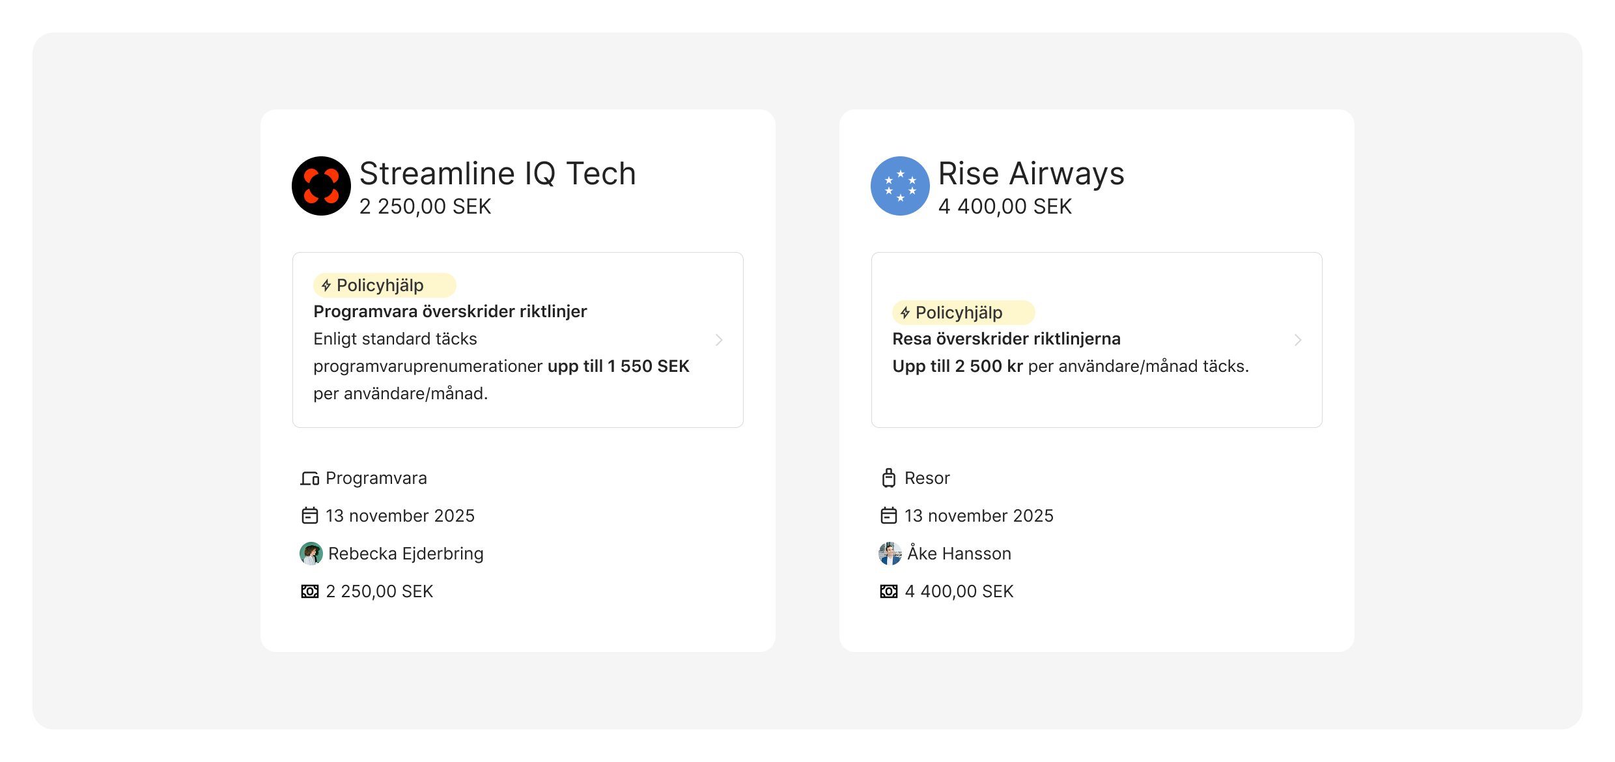
Task: Click Policyhjälp badge on Streamline card
Action: [x=384, y=285]
